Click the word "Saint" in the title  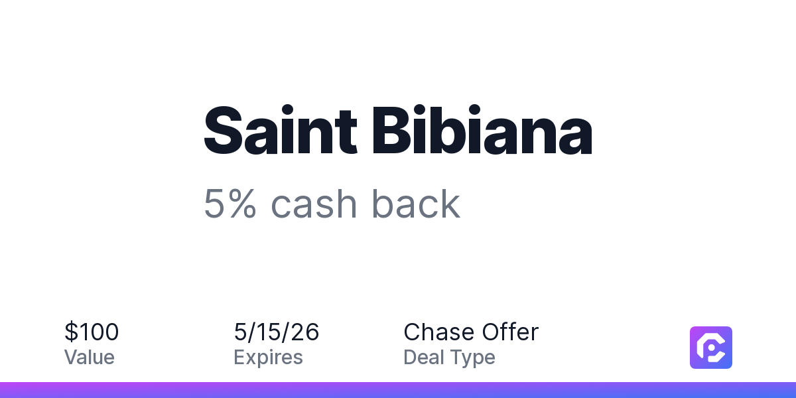280,131
